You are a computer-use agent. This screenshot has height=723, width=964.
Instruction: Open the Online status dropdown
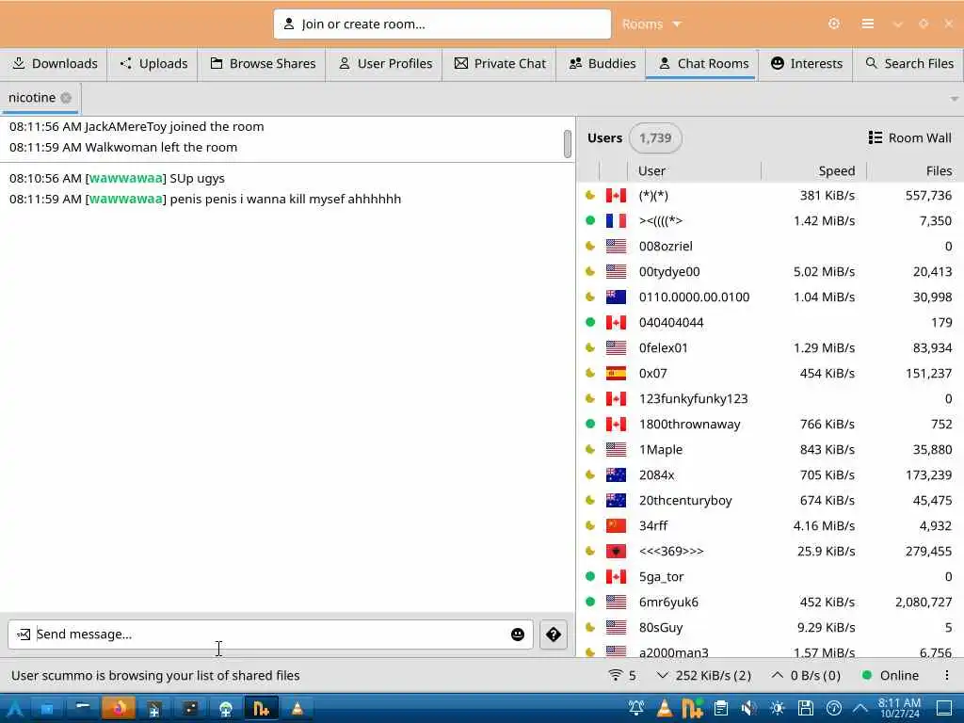(891, 676)
